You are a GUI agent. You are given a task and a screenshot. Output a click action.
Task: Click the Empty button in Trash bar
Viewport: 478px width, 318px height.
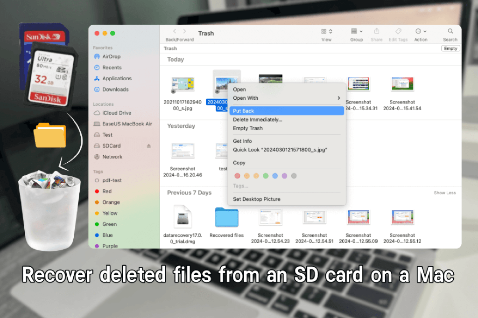coord(450,48)
